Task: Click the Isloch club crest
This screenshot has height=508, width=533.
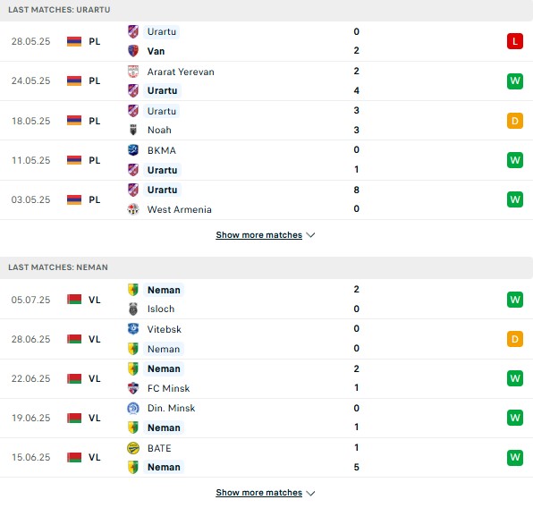Action: (133, 309)
